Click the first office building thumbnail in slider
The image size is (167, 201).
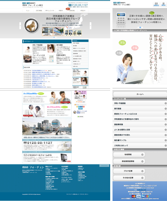[x=47, y=32]
